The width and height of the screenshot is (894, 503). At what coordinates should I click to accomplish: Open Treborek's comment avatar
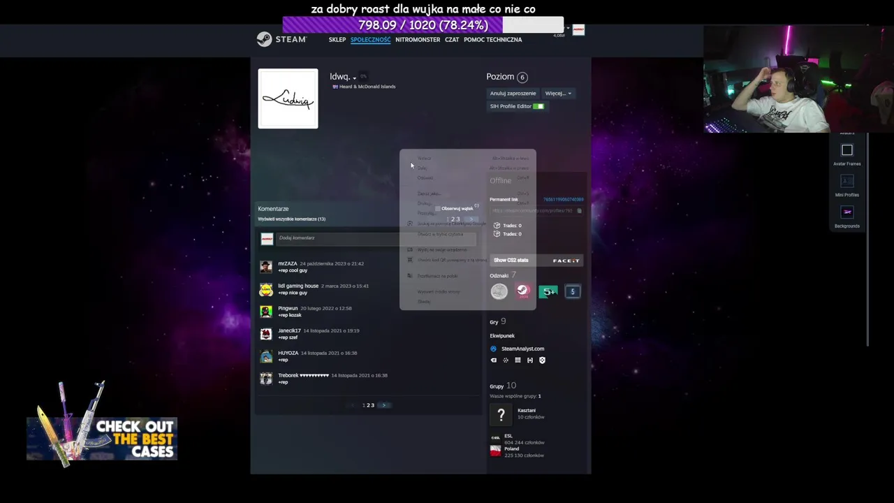coord(266,379)
